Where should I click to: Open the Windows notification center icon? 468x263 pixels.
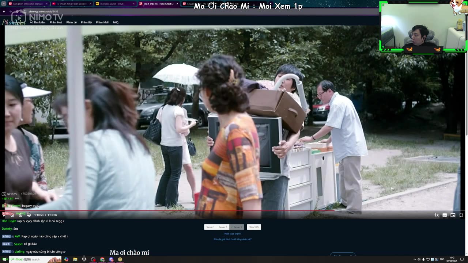(462, 259)
